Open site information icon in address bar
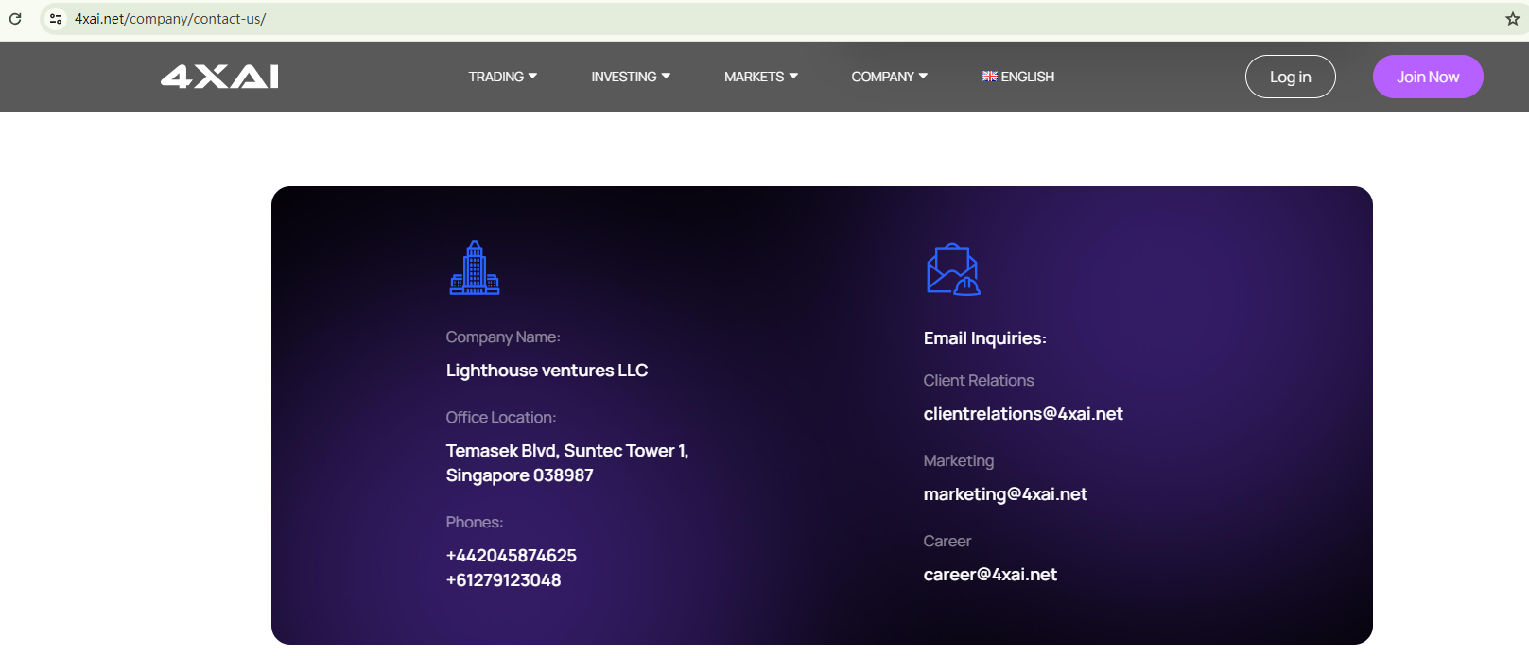Screen dimensions: 1529x656 pos(56,19)
